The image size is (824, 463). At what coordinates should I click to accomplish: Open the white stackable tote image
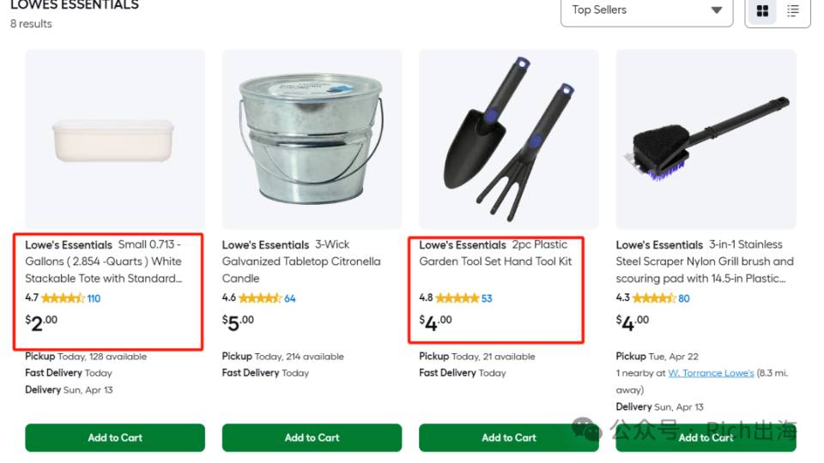pos(115,139)
